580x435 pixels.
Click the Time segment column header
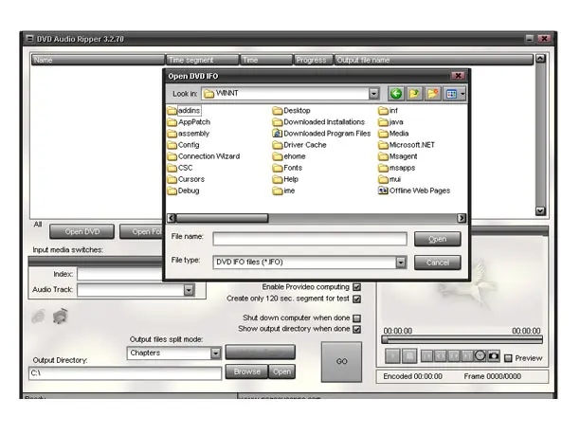(x=201, y=60)
